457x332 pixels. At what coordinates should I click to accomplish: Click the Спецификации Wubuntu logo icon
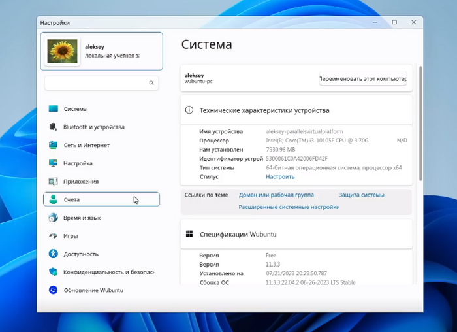pos(189,233)
